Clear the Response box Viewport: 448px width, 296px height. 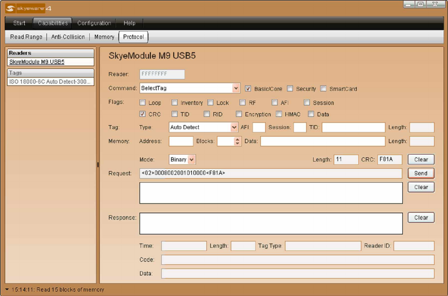421,218
